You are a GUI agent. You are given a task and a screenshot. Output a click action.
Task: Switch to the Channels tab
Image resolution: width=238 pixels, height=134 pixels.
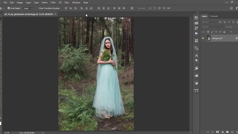(214, 16)
